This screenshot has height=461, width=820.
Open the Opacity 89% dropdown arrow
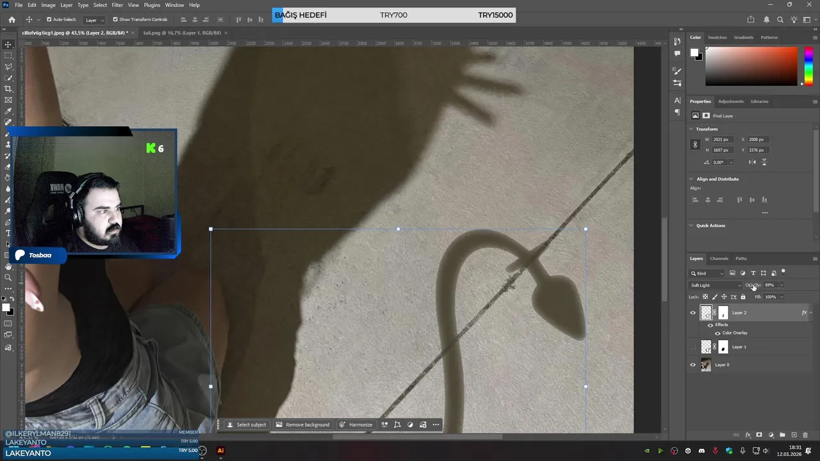tap(782, 285)
